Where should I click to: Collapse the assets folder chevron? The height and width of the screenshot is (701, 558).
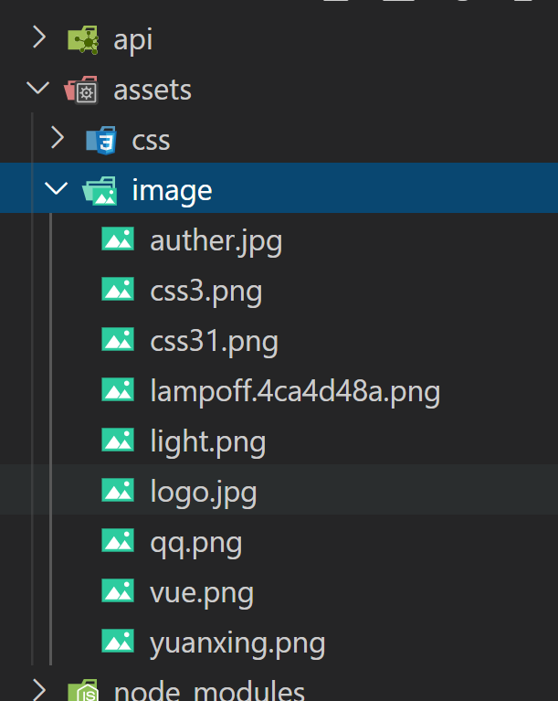(38, 87)
